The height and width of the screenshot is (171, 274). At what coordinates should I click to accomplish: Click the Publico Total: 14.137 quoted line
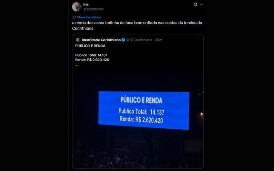(91, 55)
